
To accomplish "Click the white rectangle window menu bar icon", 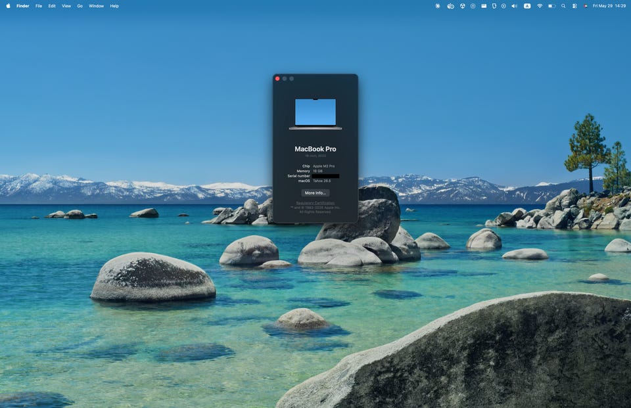I will [484, 6].
